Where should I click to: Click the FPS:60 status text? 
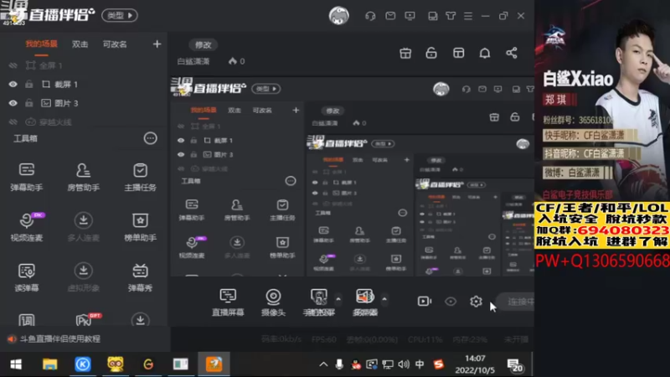[324, 339]
